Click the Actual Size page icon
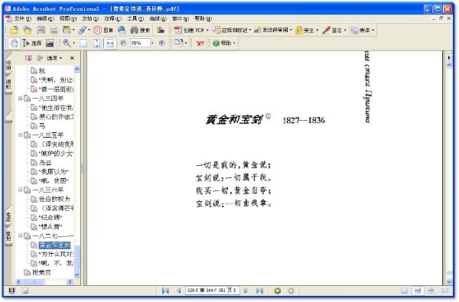The image size is (459, 302). (x=83, y=44)
